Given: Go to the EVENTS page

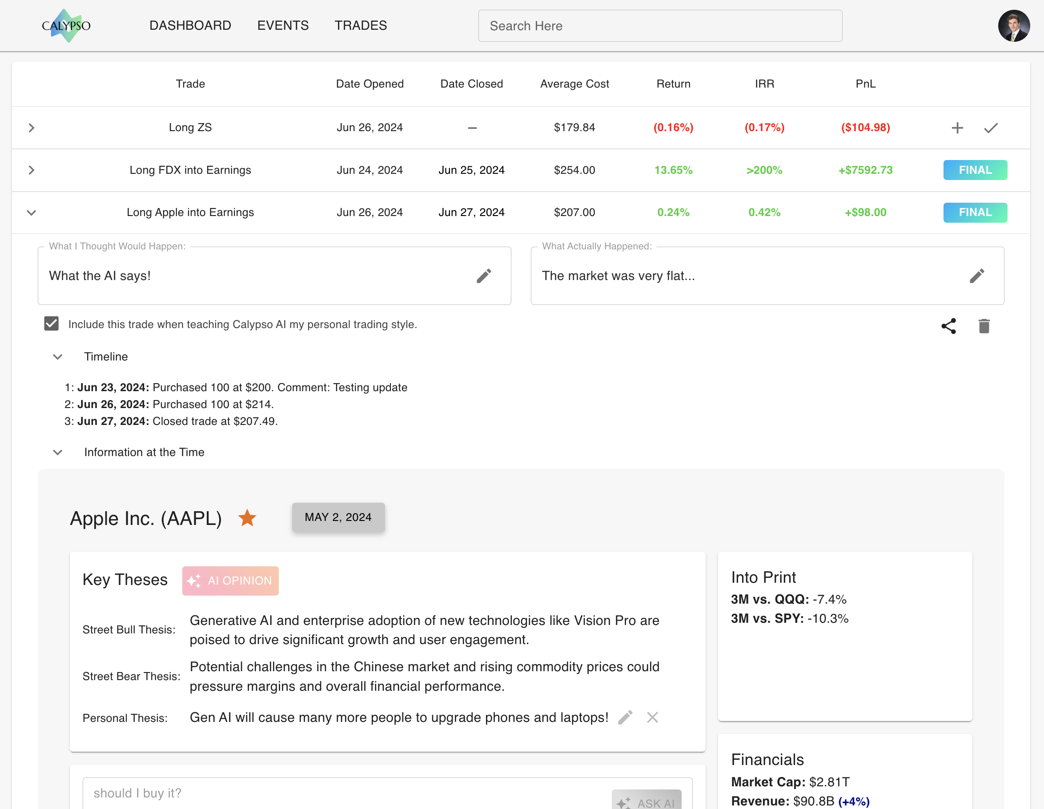Looking at the screenshot, I should [283, 25].
